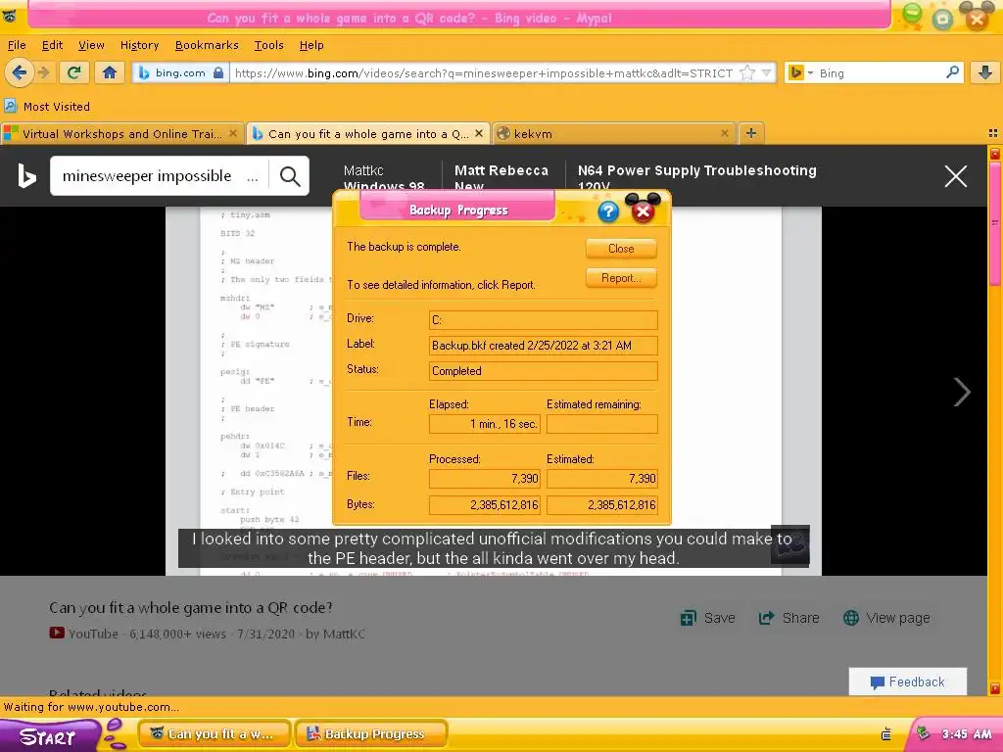Choose search engine from Bing dropdown
Viewport: 1003px width, 752px height.
point(800,72)
